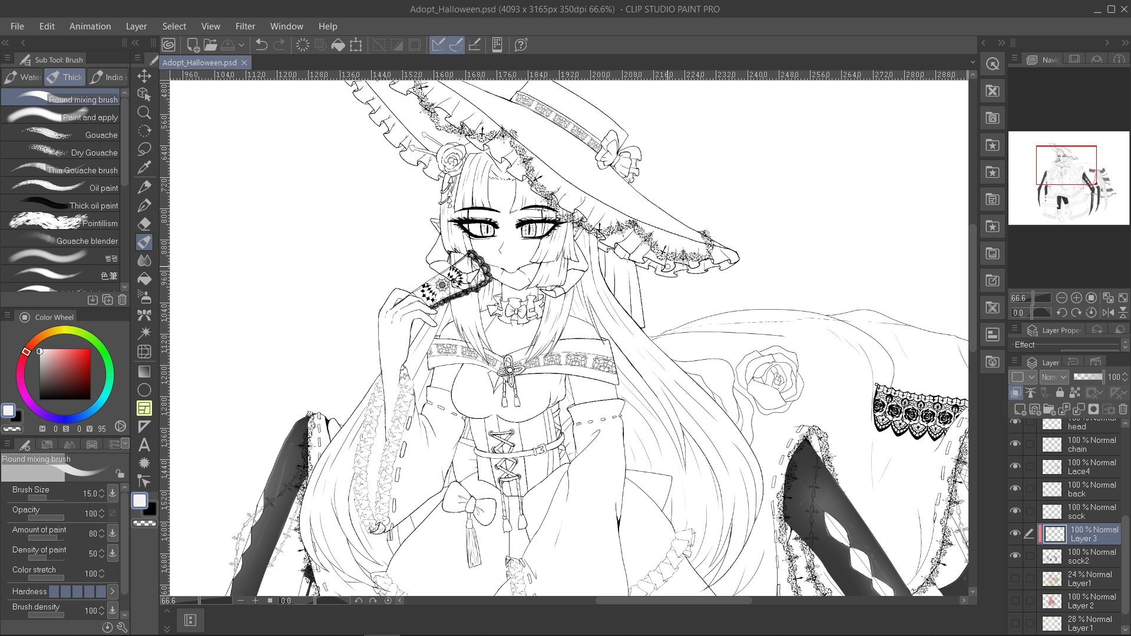Screen dimensions: 1131x636
Task: Click the Undo arrow in the command bar
Action: coord(262,45)
